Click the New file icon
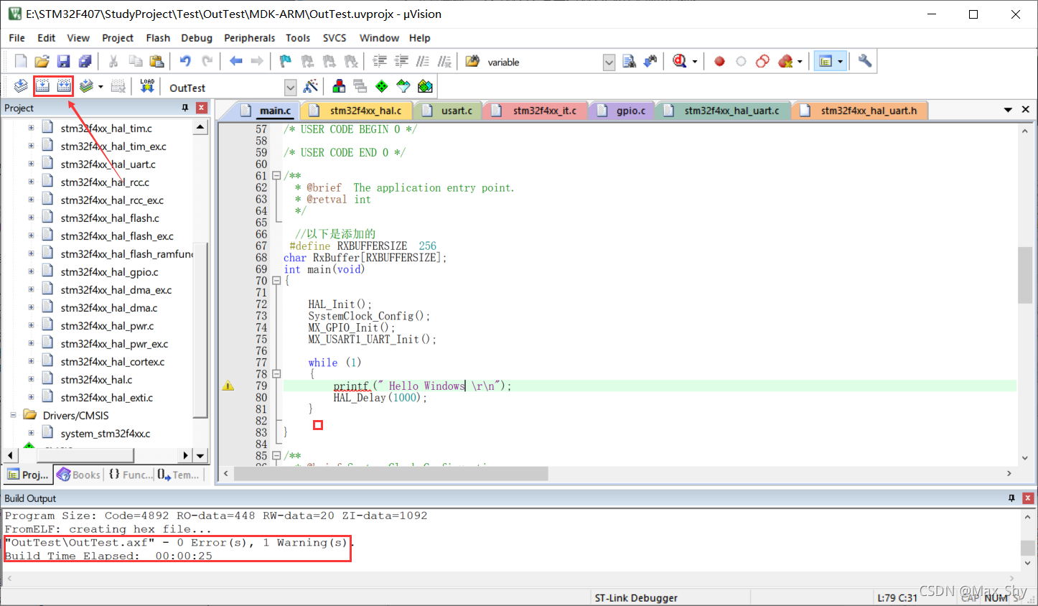 point(21,62)
